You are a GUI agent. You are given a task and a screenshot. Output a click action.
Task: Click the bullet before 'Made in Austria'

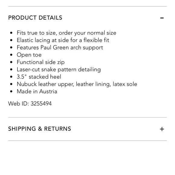[x=11, y=91]
